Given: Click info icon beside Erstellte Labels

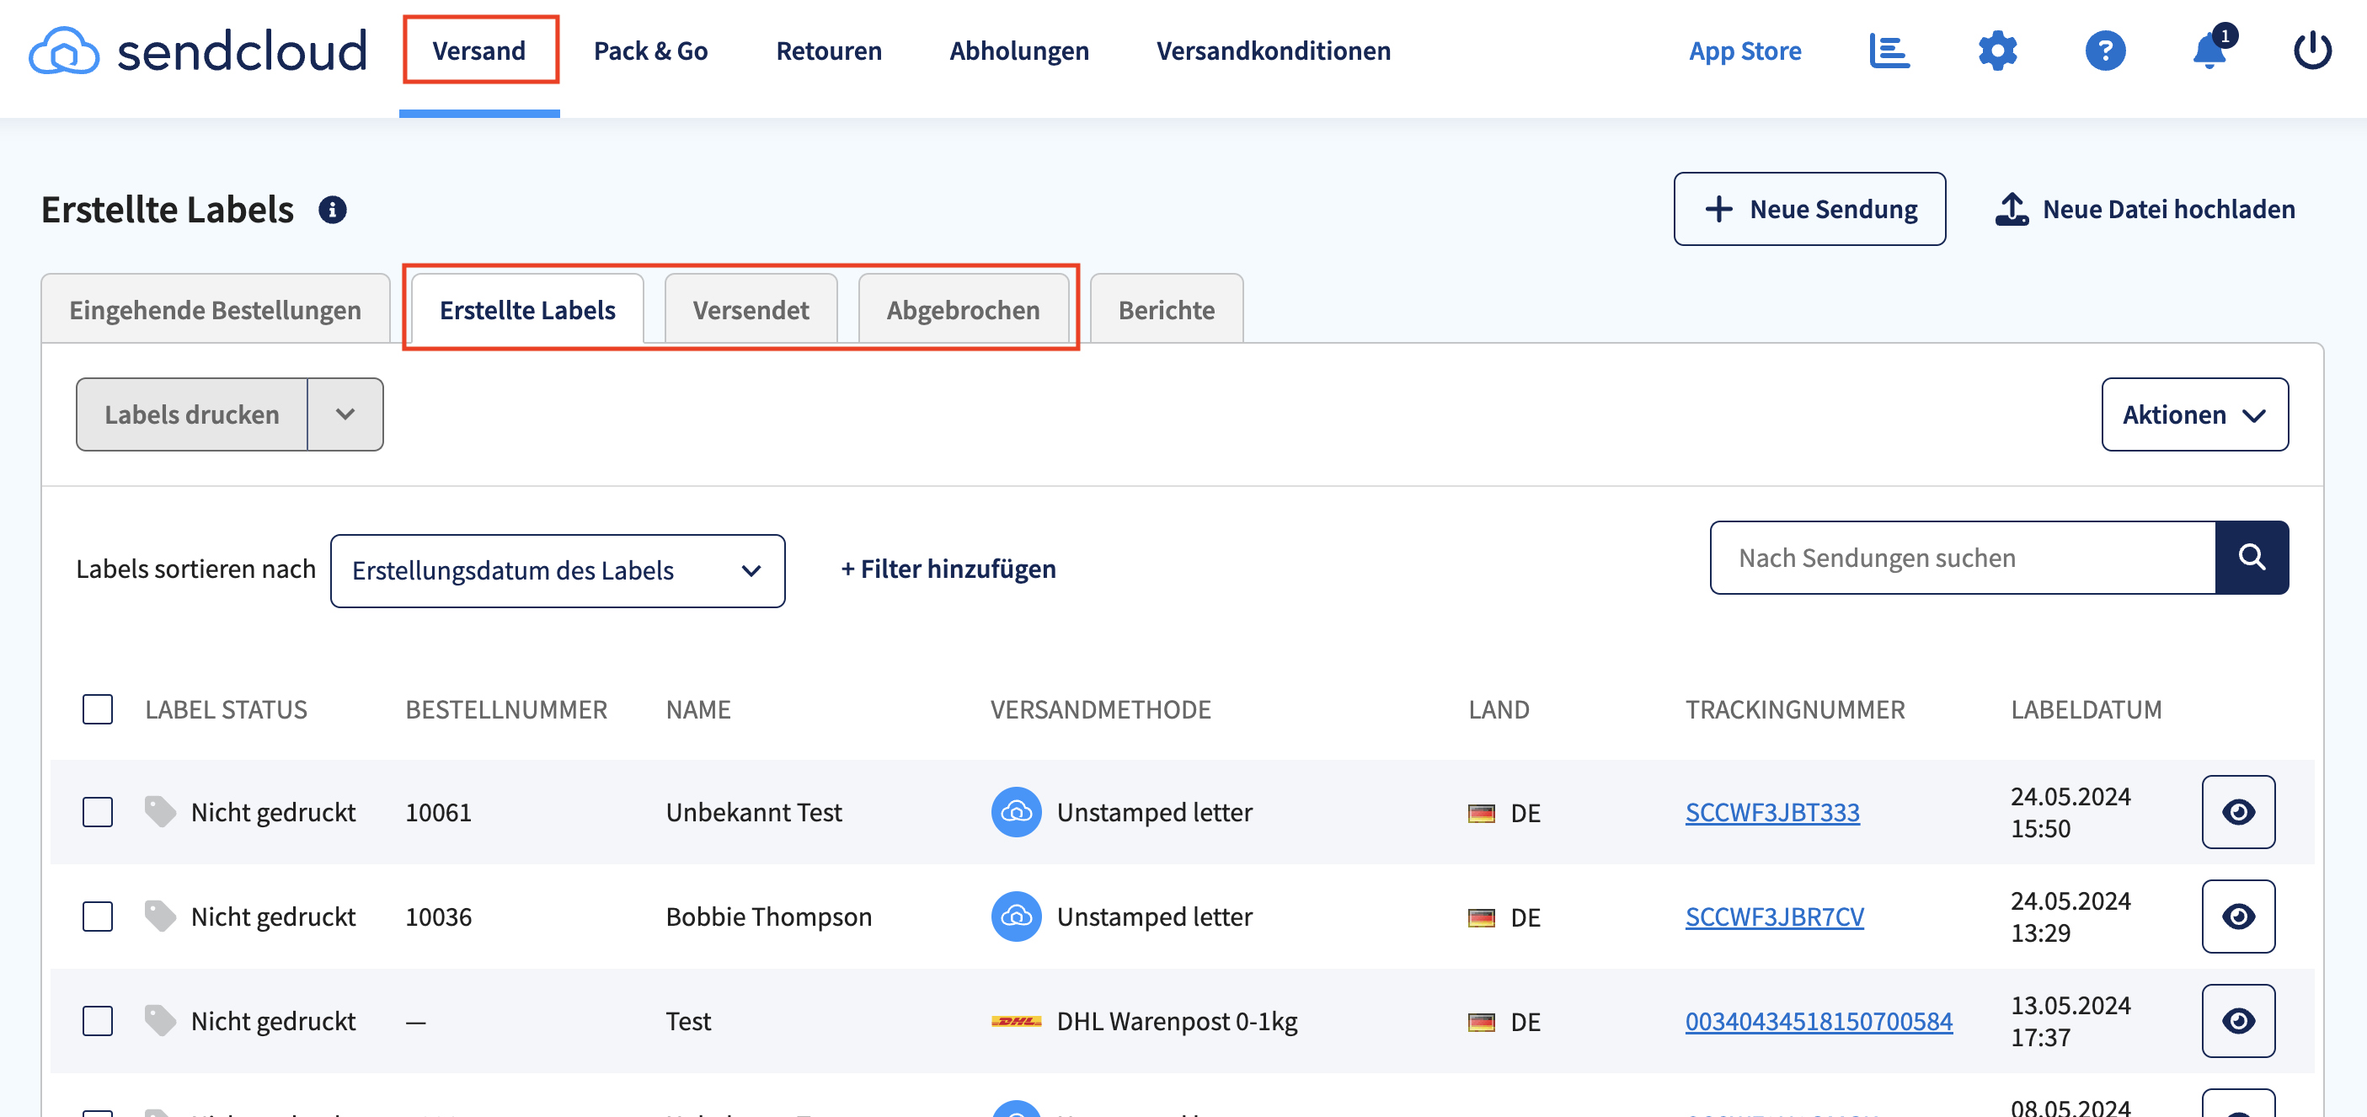Looking at the screenshot, I should click(332, 211).
